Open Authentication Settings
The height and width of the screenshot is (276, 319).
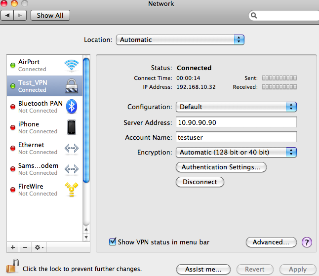(221, 167)
